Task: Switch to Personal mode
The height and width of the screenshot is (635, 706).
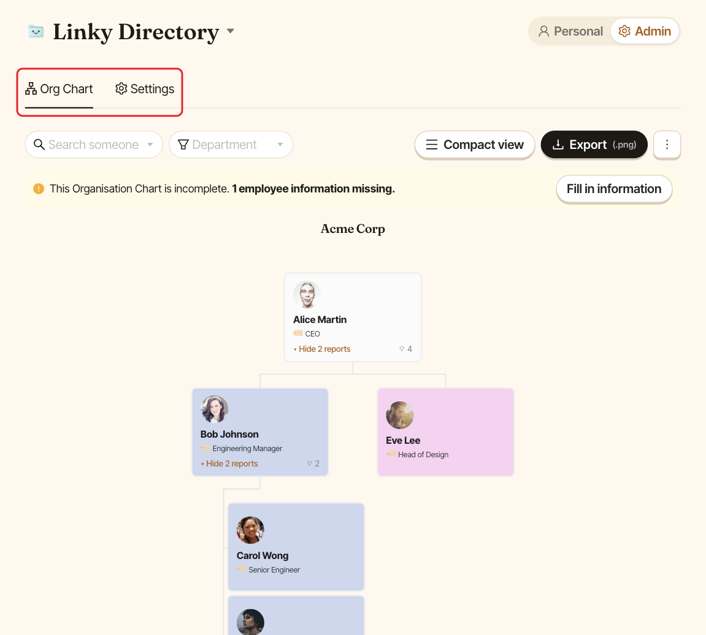Action: point(570,31)
